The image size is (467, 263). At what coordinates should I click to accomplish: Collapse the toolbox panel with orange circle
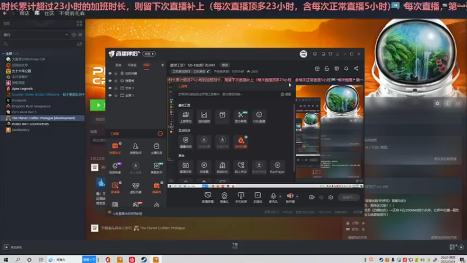point(160,134)
